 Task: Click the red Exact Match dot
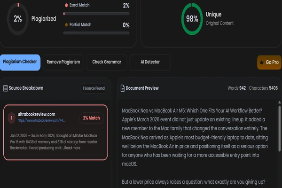coord(66,5)
